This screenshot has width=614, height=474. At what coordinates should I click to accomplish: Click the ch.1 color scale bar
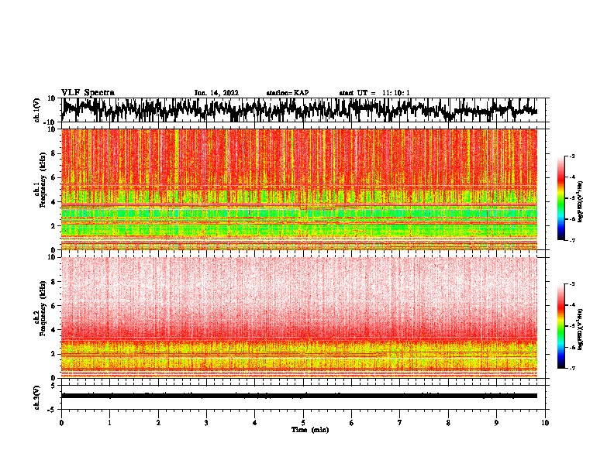point(561,198)
